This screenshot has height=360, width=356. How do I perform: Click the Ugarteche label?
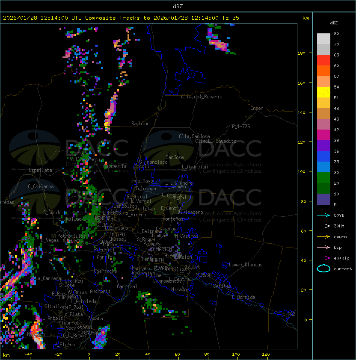(105, 271)
